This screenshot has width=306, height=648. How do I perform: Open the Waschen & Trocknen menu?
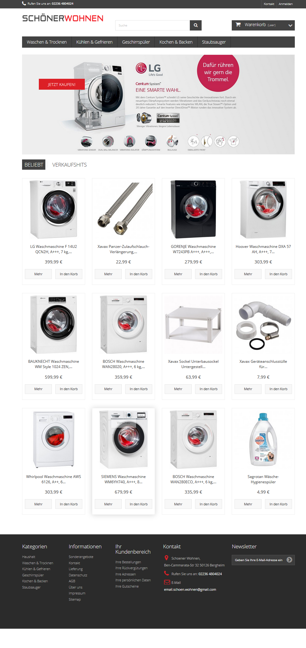[x=47, y=42]
